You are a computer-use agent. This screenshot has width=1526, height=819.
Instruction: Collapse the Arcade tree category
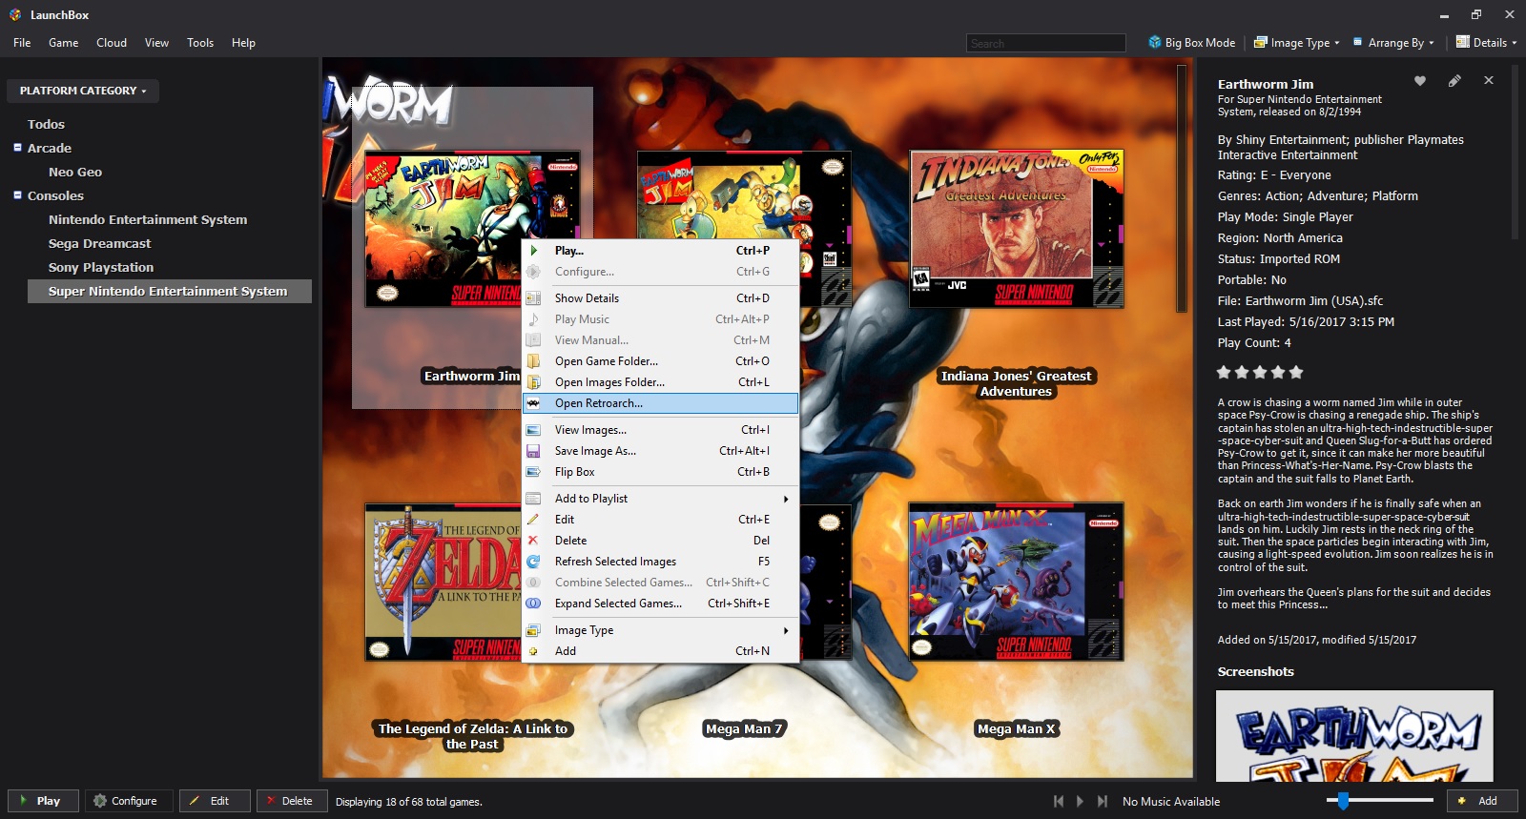point(17,147)
